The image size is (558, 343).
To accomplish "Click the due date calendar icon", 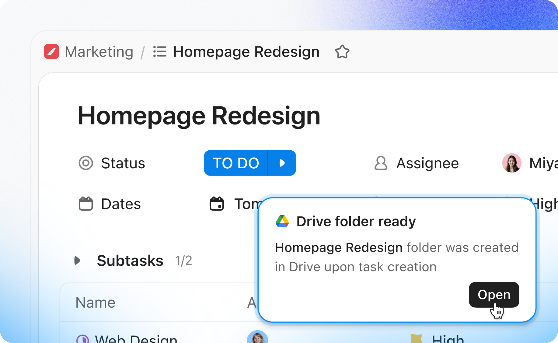I will point(217,204).
